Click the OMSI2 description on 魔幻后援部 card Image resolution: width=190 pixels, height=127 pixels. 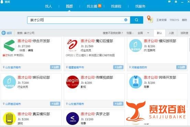pyautogui.click(x=90, y=55)
